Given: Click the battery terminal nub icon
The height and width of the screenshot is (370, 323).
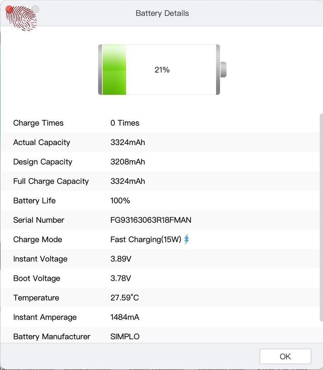Looking at the screenshot, I should (x=223, y=69).
